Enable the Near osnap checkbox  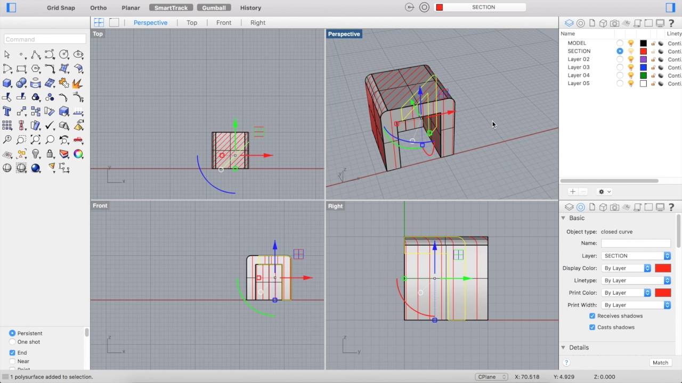pos(12,361)
